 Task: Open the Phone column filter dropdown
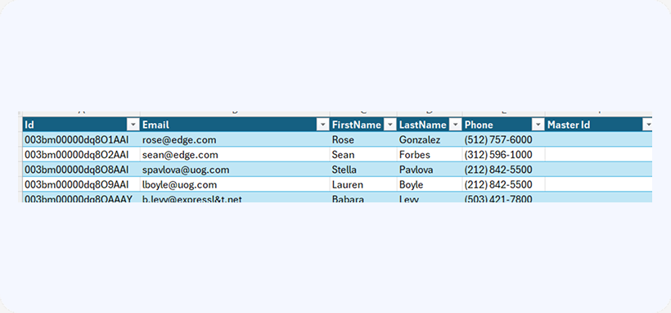click(538, 125)
